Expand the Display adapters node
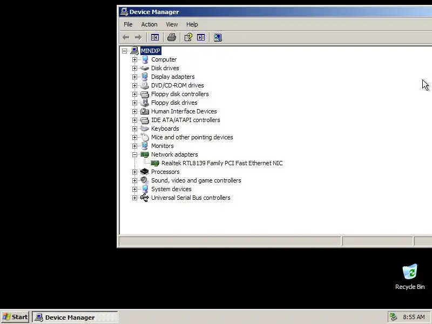 (x=134, y=77)
